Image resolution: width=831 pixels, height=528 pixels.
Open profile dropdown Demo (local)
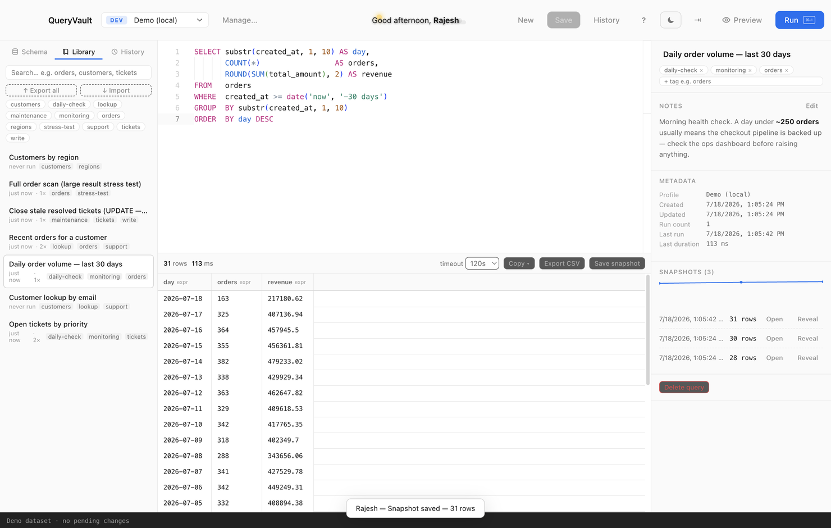pos(155,20)
